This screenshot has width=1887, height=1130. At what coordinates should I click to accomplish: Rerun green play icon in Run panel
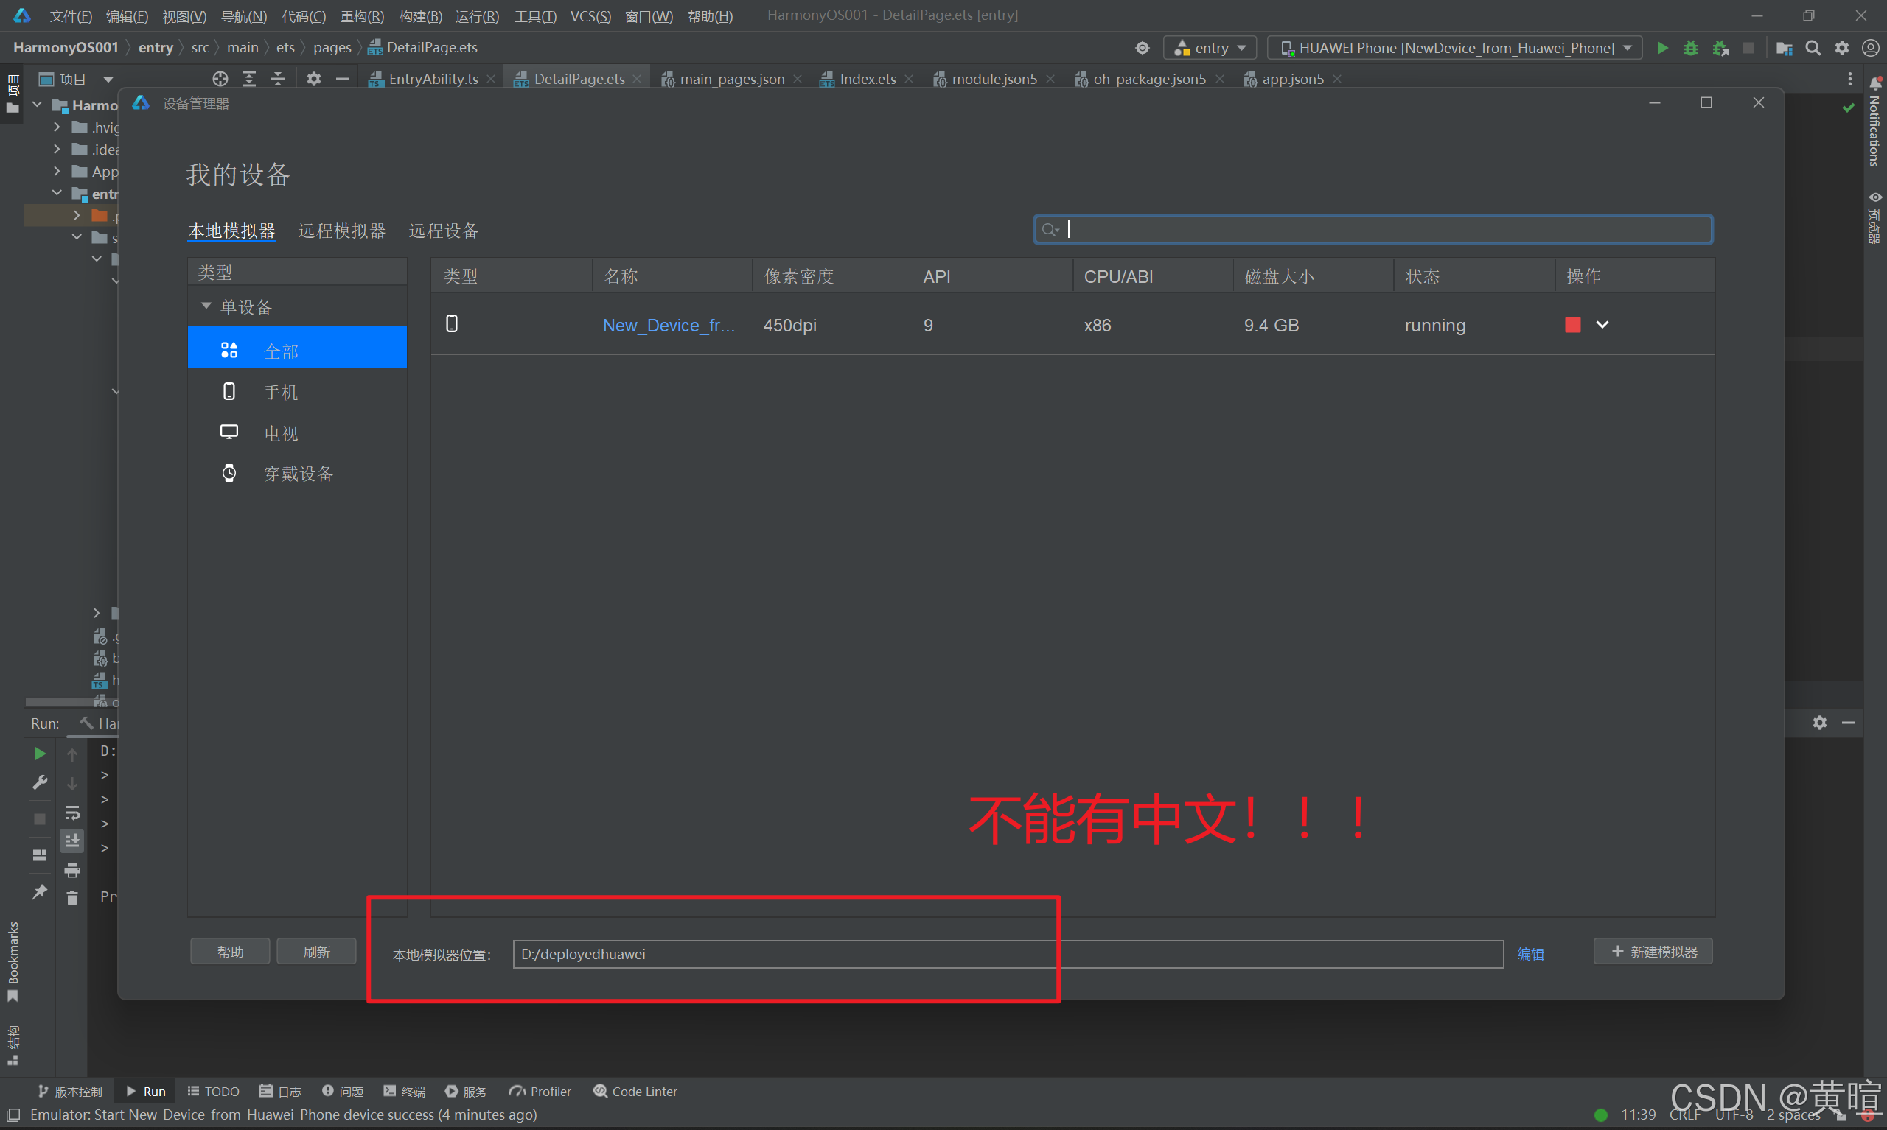pyautogui.click(x=41, y=753)
